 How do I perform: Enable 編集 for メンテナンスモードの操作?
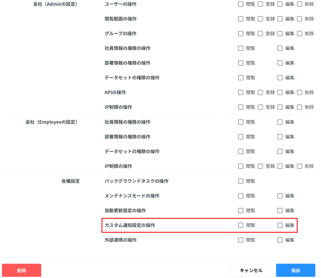click(280, 196)
